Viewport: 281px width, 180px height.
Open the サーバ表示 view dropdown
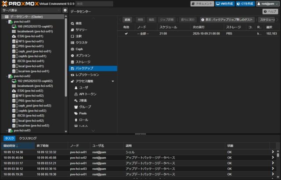31,10
